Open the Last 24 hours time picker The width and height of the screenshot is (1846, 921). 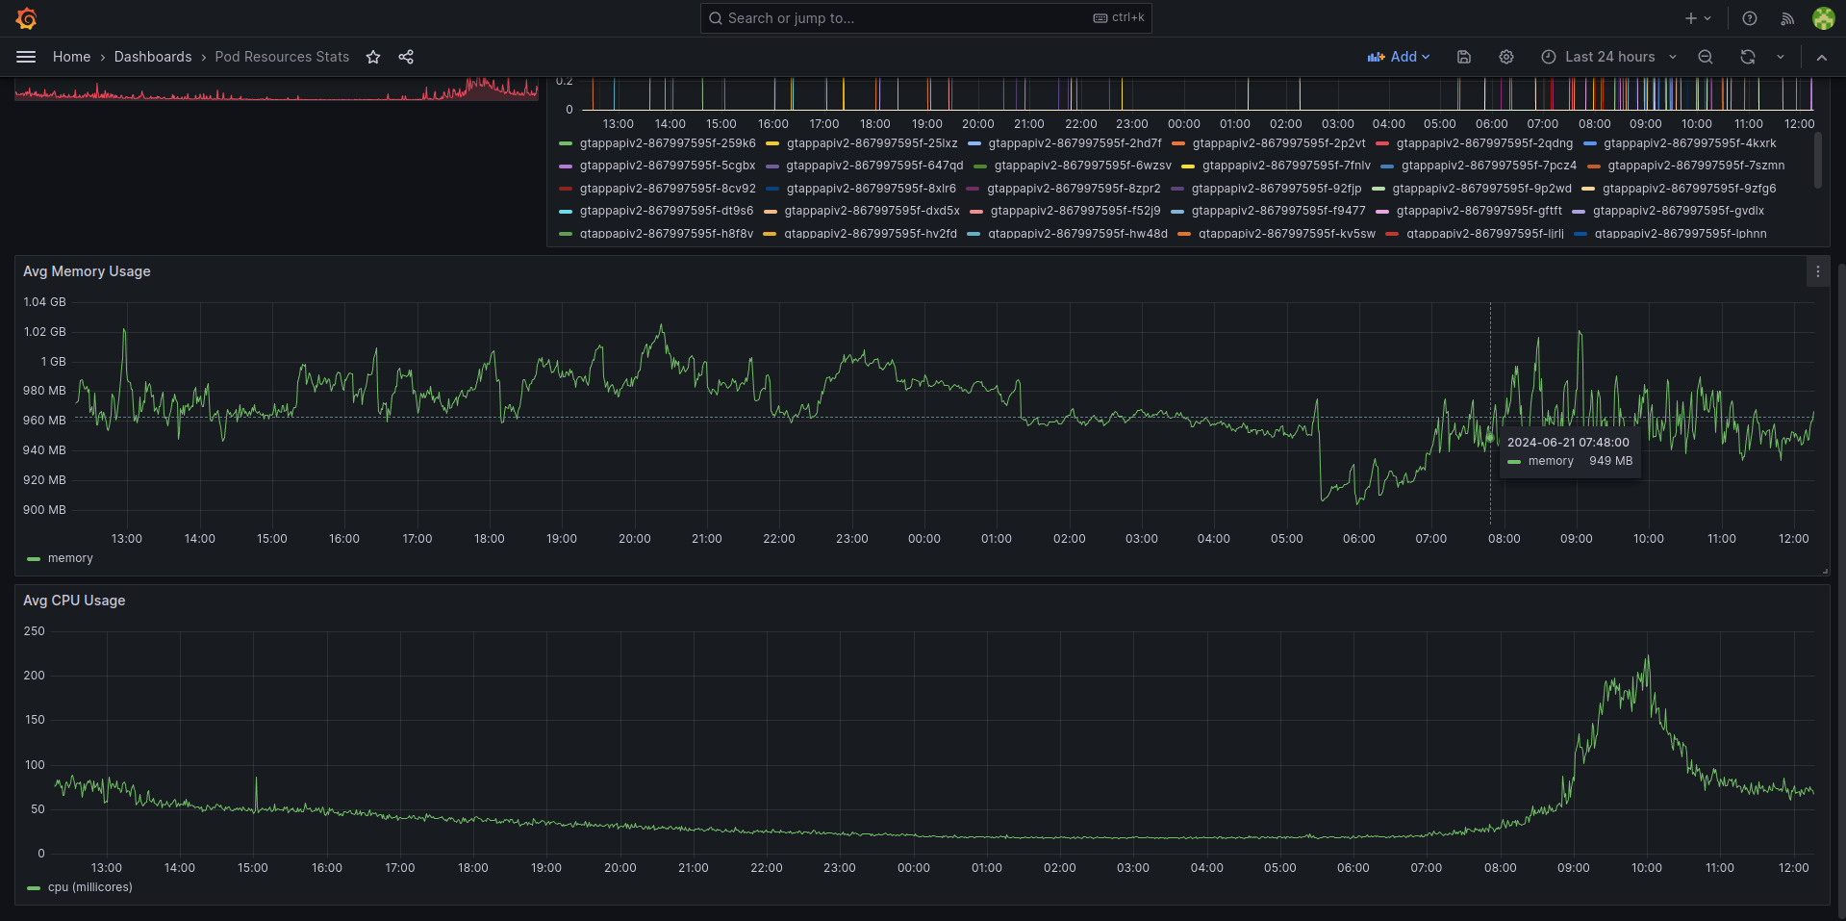coord(1608,57)
